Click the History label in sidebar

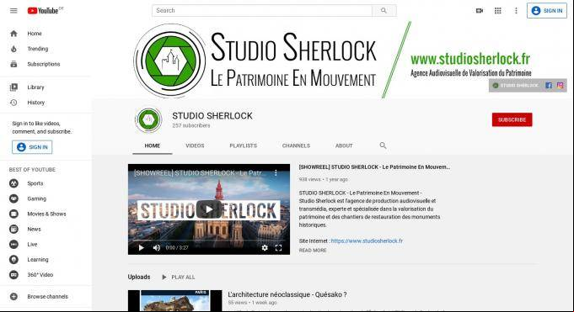[36, 103]
